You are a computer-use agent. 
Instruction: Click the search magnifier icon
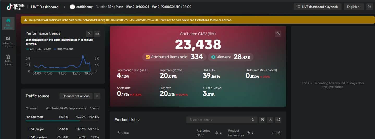253,120
